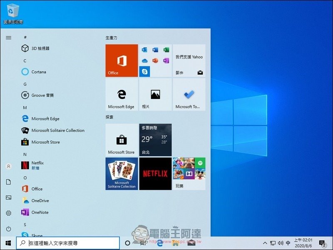Open Microsoft Solitaire Collection tile
The image size is (333, 250).
(122, 174)
